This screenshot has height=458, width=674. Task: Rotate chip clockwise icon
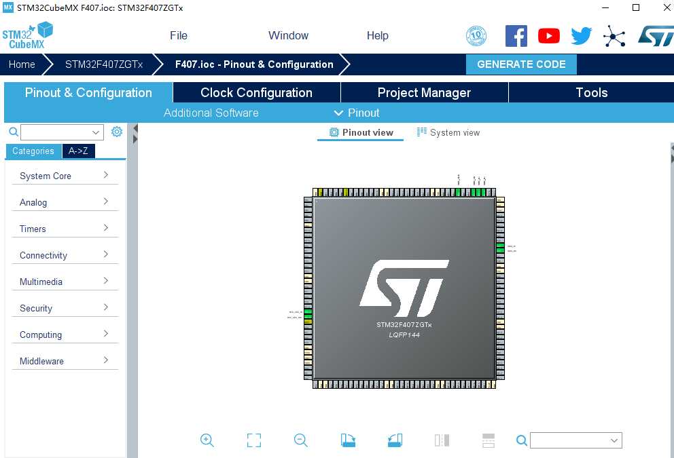[348, 440]
